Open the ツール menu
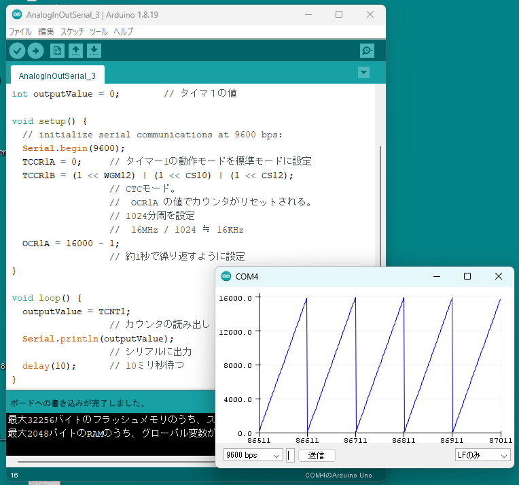 pos(99,32)
